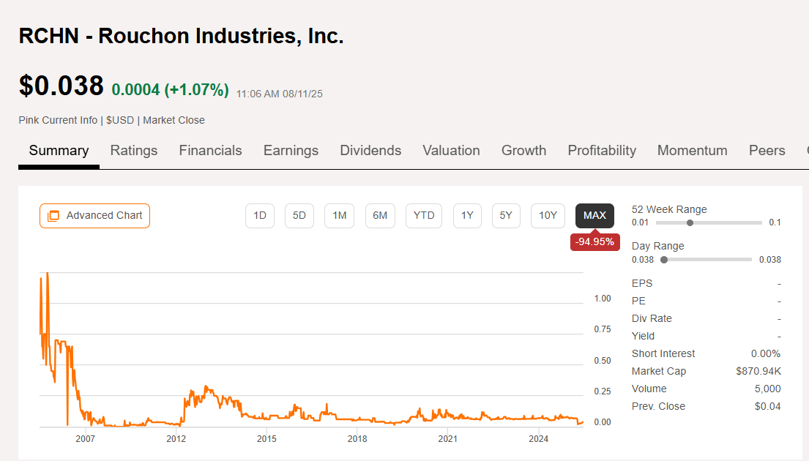Click the $0.038 stock price
Screen dimensions: 809x461
pyautogui.click(x=61, y=86)
